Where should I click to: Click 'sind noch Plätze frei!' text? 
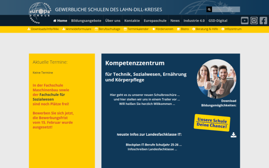point(51,104)
